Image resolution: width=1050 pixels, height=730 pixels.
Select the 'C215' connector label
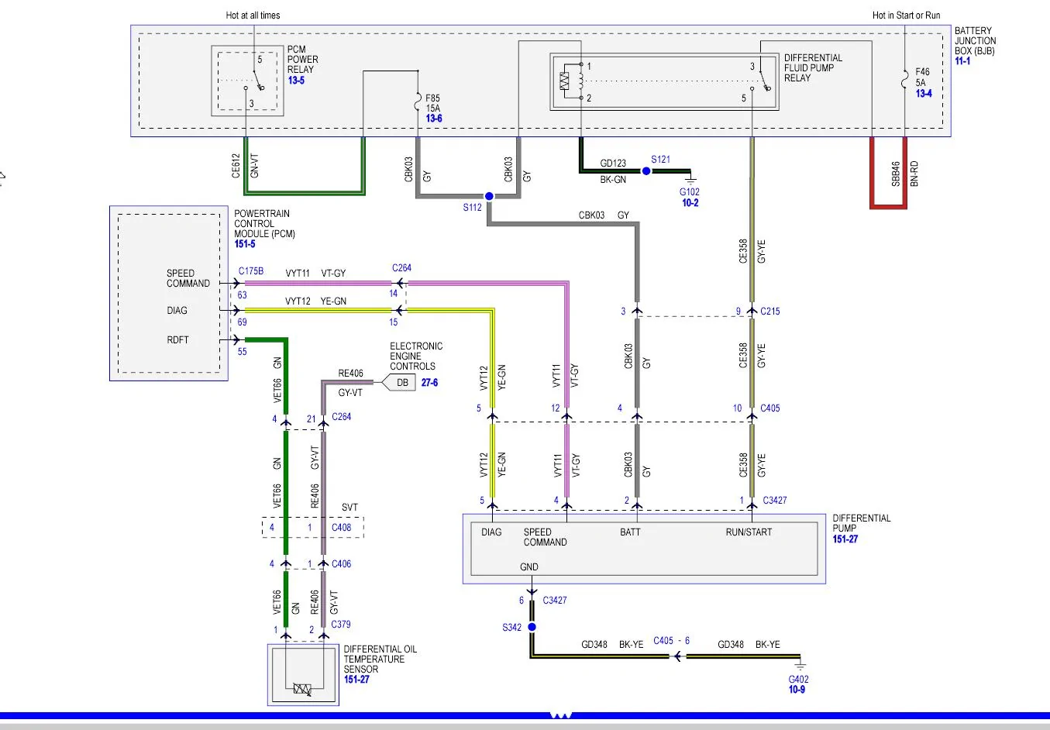769,312
